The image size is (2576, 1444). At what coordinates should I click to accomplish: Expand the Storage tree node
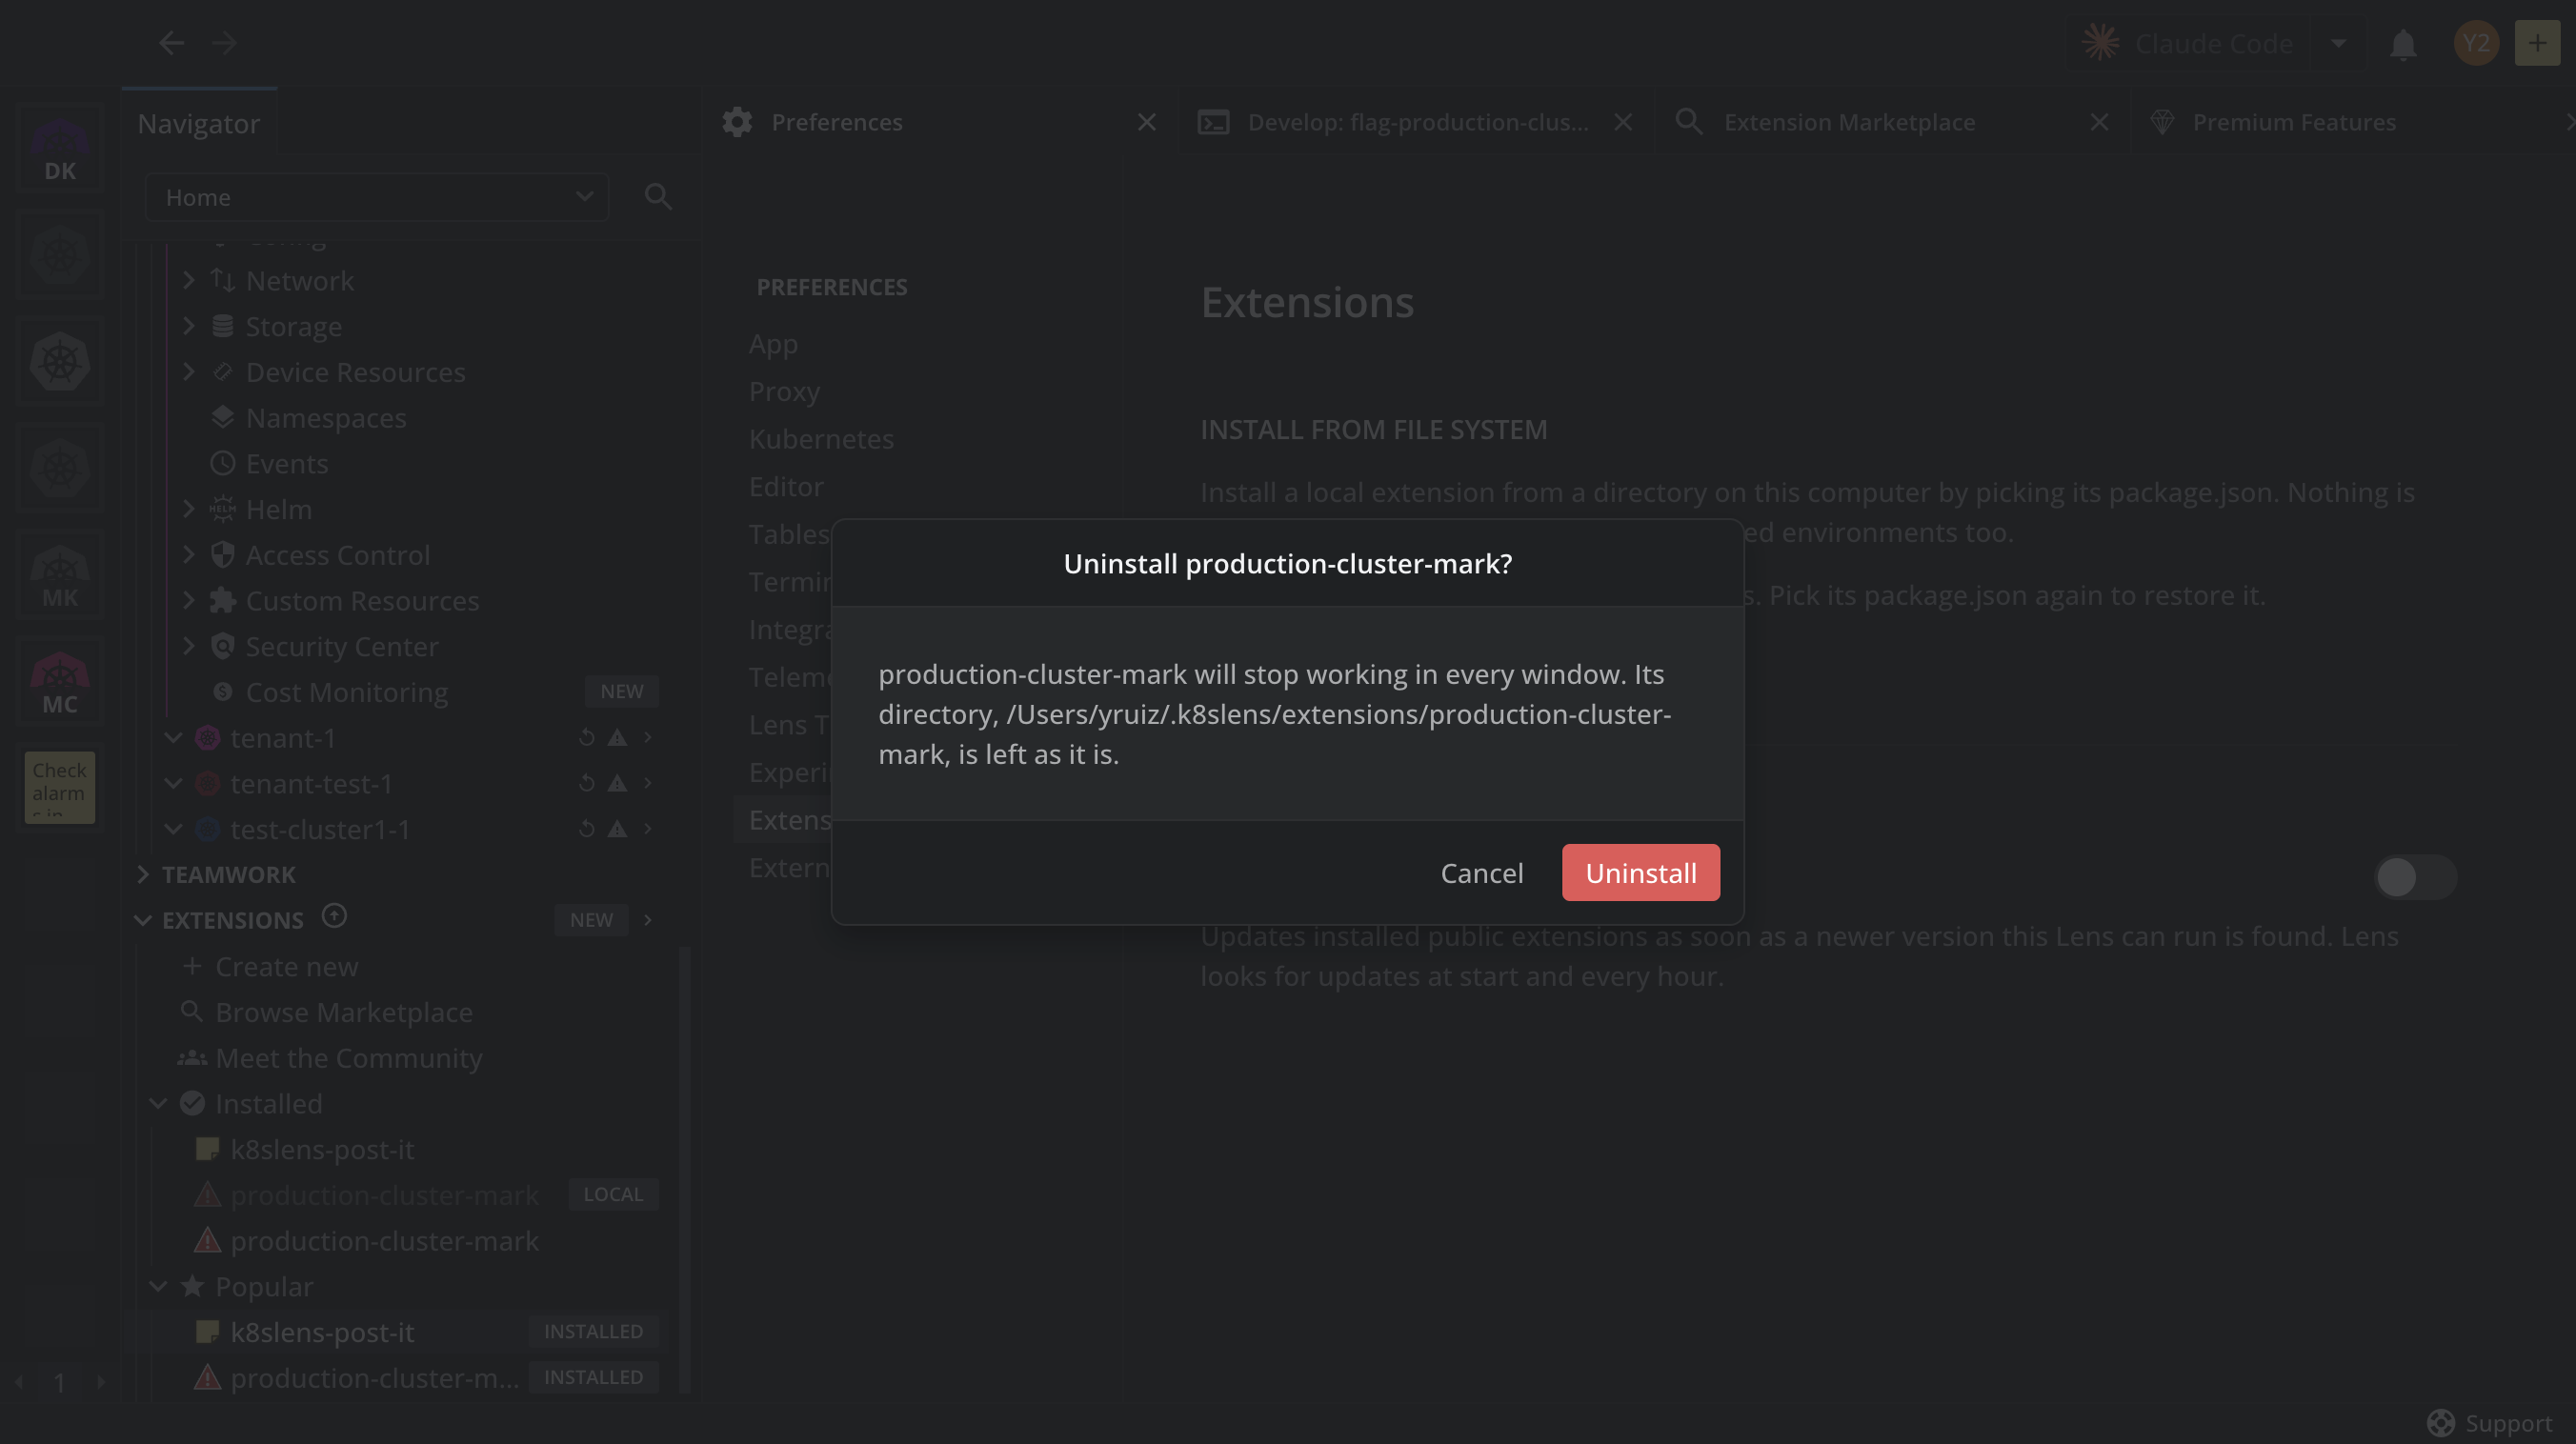(x=188, y=326)
